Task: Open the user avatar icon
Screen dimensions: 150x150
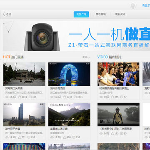Action: (133, 5)
